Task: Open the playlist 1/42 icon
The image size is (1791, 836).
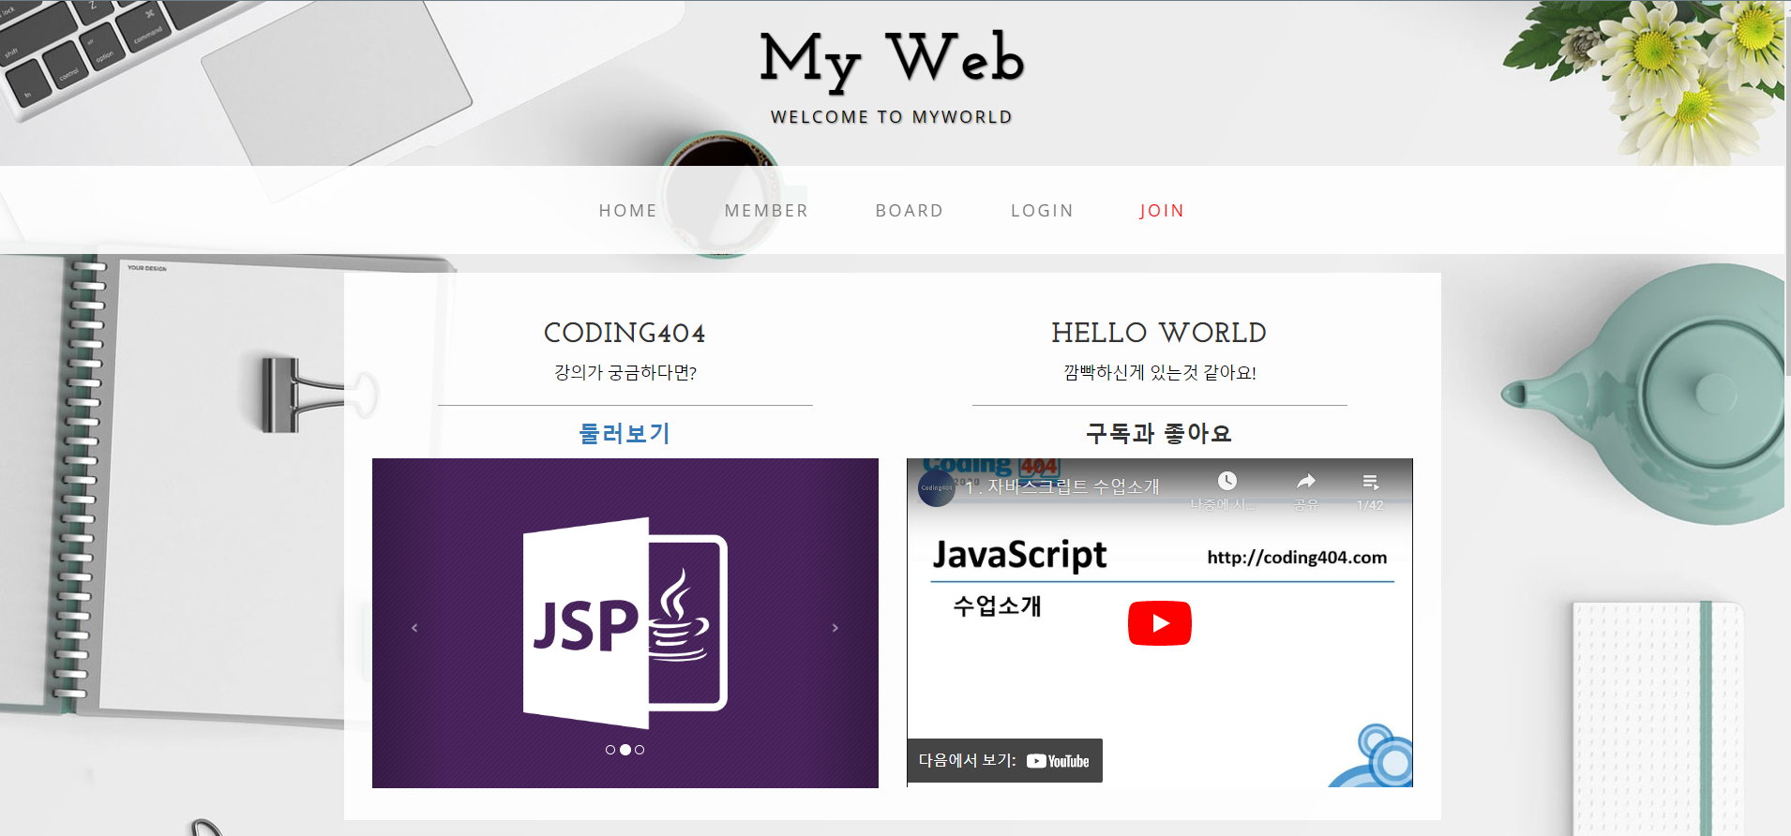Action: click(1370, 482)
